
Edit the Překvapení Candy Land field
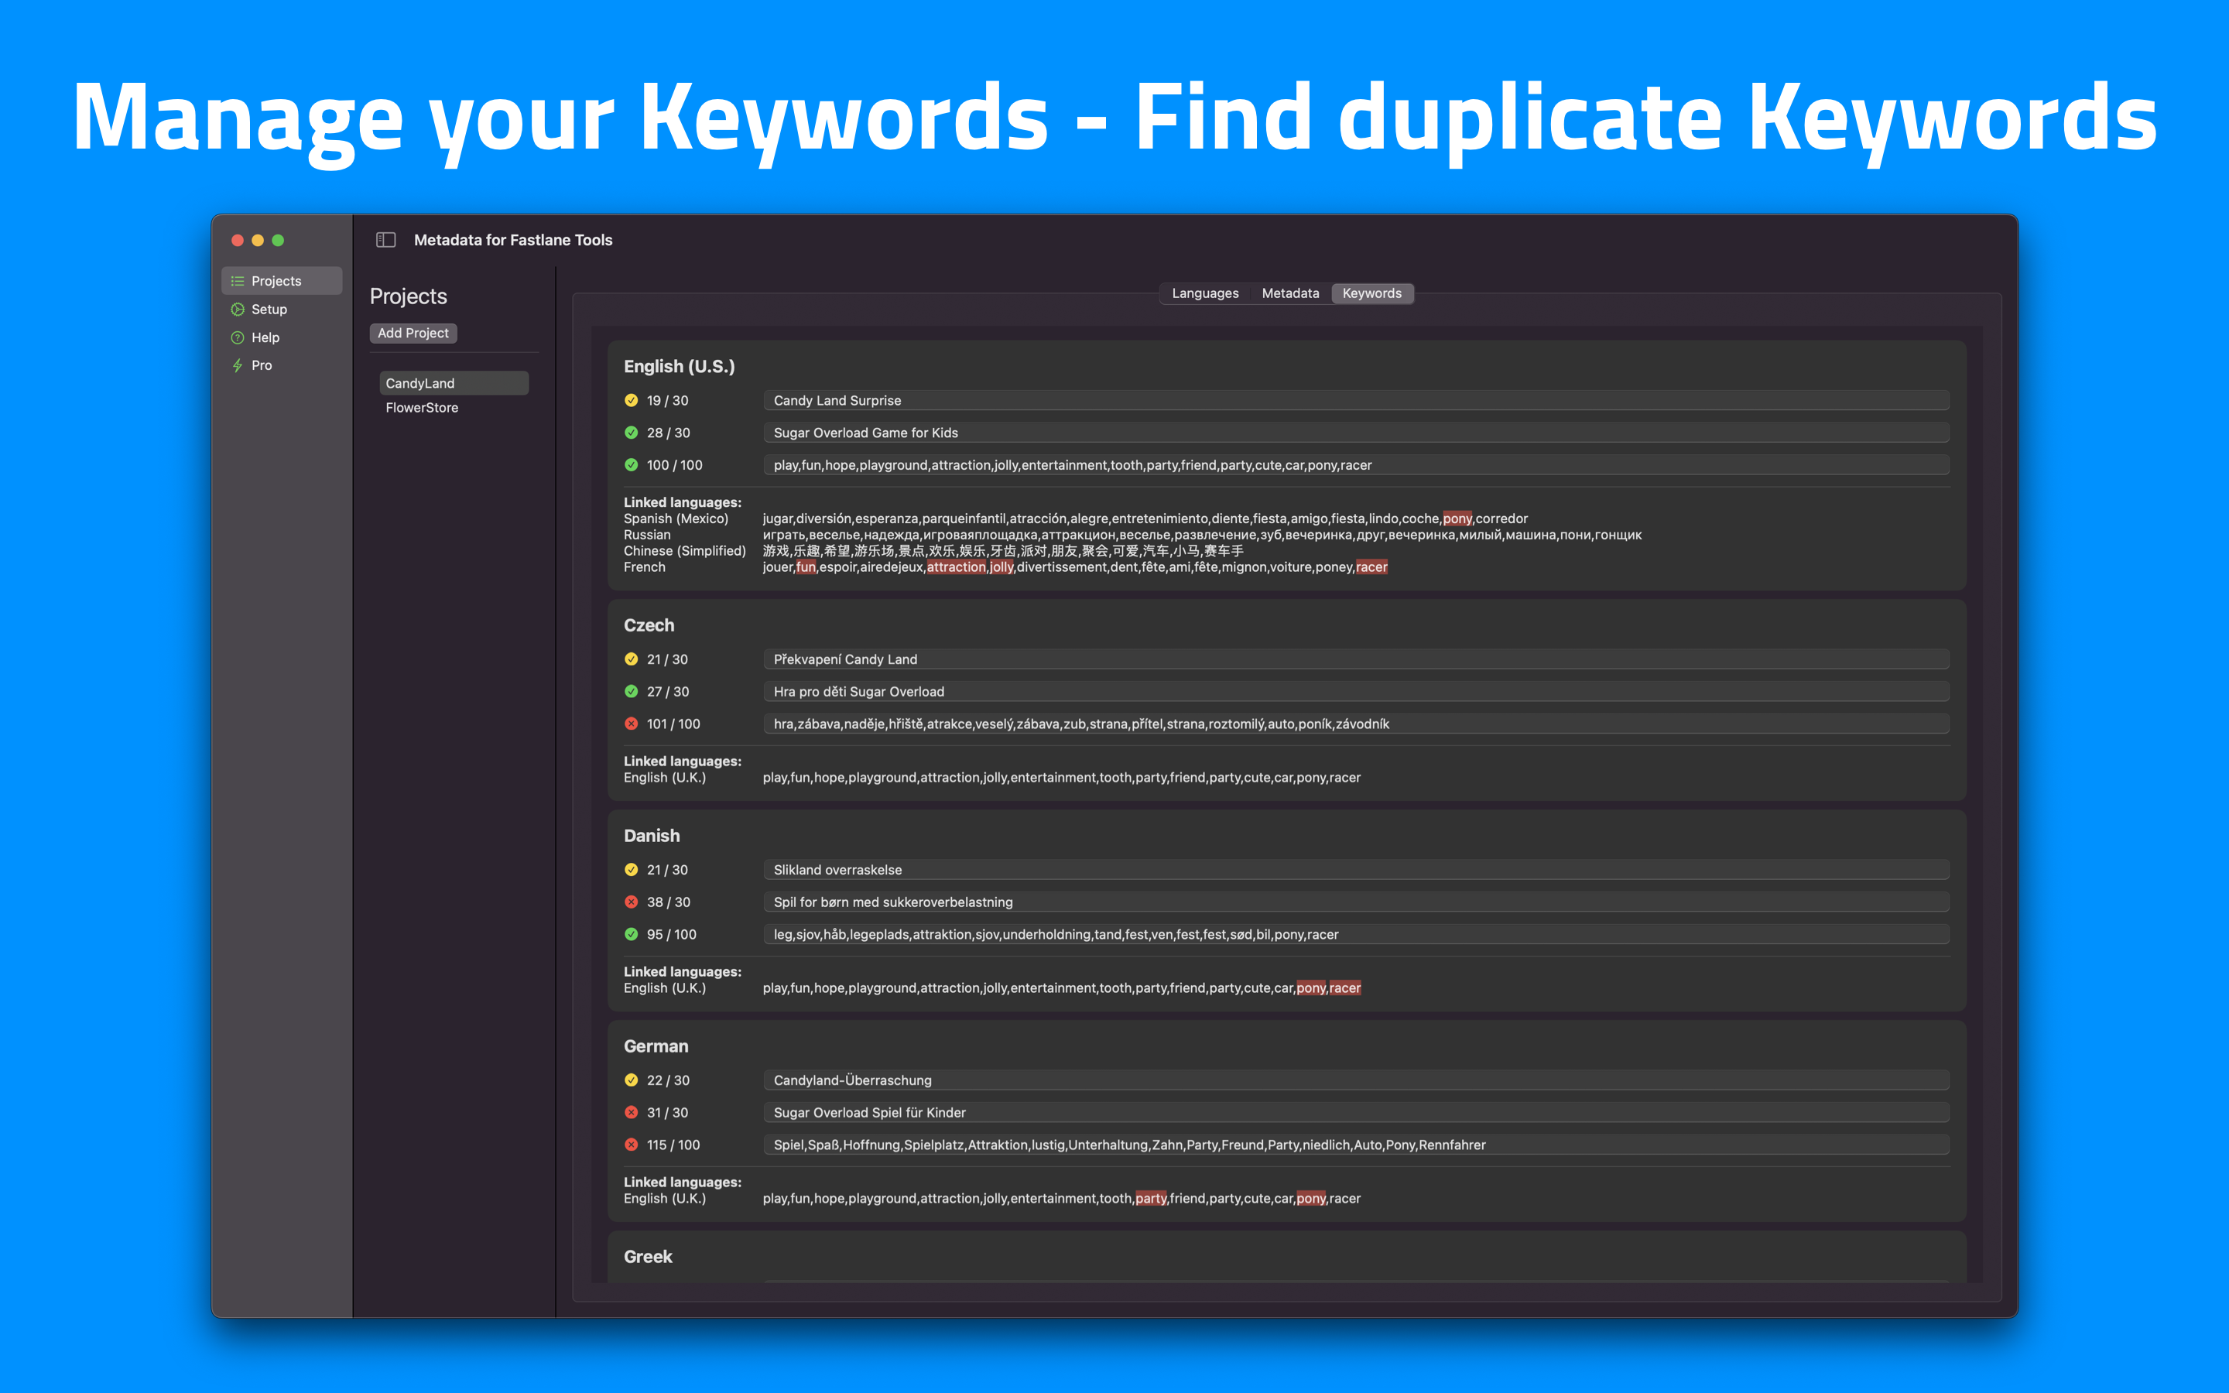pyautogui.click(x=1356, y=659)
